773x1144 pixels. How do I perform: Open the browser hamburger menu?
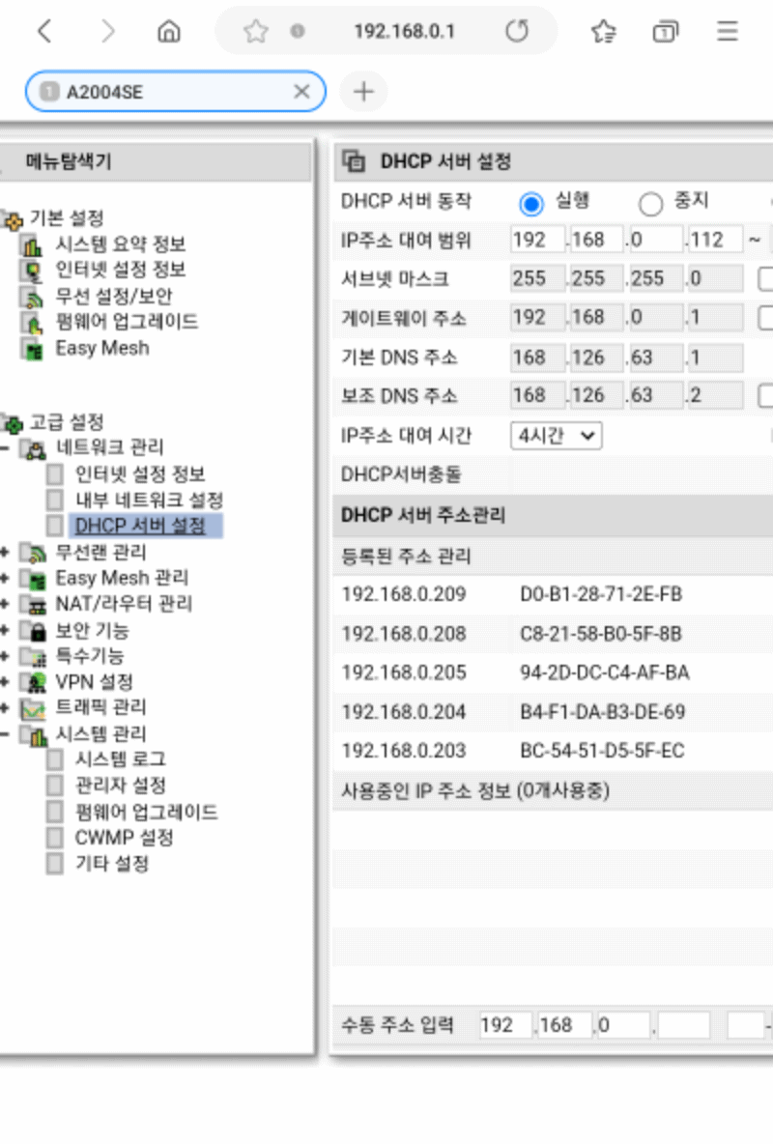coord(727,31)
